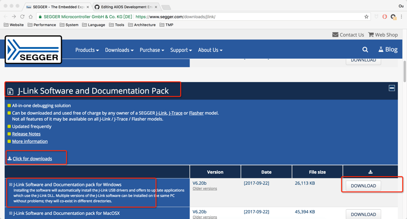The image size is (407, 219).
Task: Open the System bookmarks folder
Action: click(x=69, y=25)
